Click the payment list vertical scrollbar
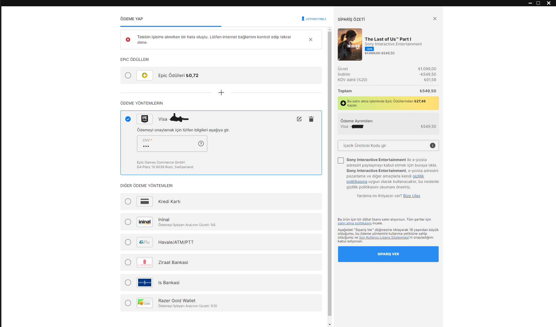The width and height of the screenshot is (556, 327). [x=330, y=175]
